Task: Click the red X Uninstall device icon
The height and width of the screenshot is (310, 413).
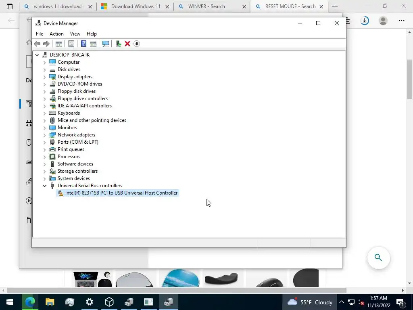Action: coord(127,44)
